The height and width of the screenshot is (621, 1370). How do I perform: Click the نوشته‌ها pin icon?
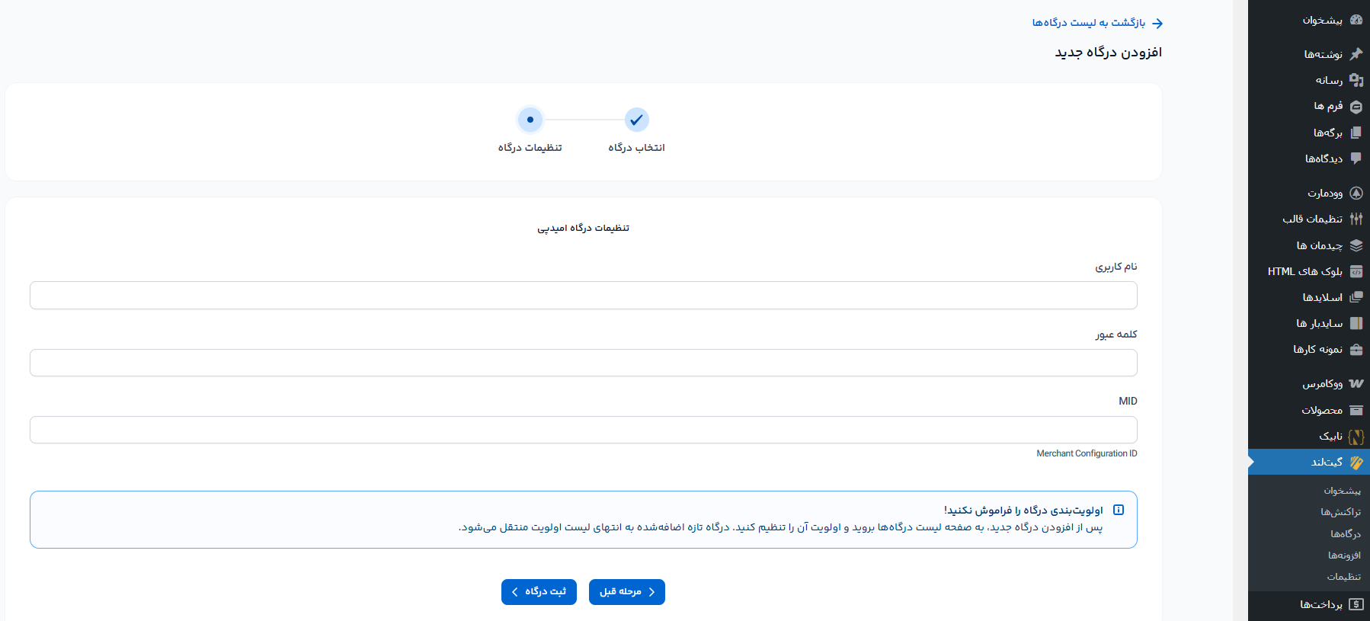coord(1356,54)
